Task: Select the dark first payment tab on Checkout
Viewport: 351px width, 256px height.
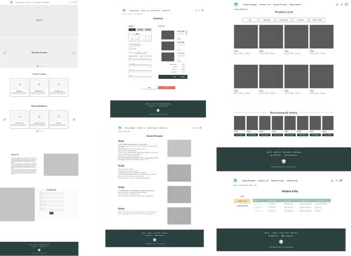Action: coord(132,29)
